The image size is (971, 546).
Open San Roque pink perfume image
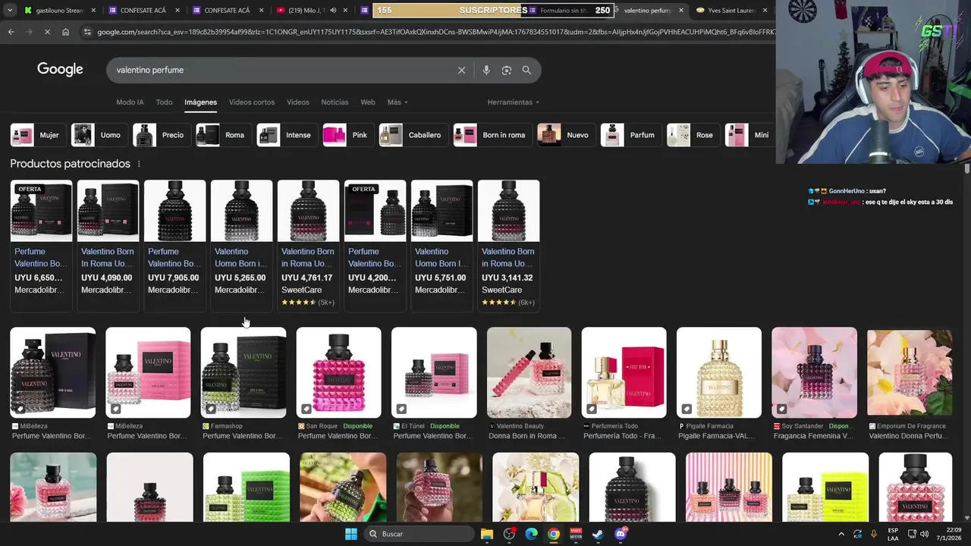(338, 372)
